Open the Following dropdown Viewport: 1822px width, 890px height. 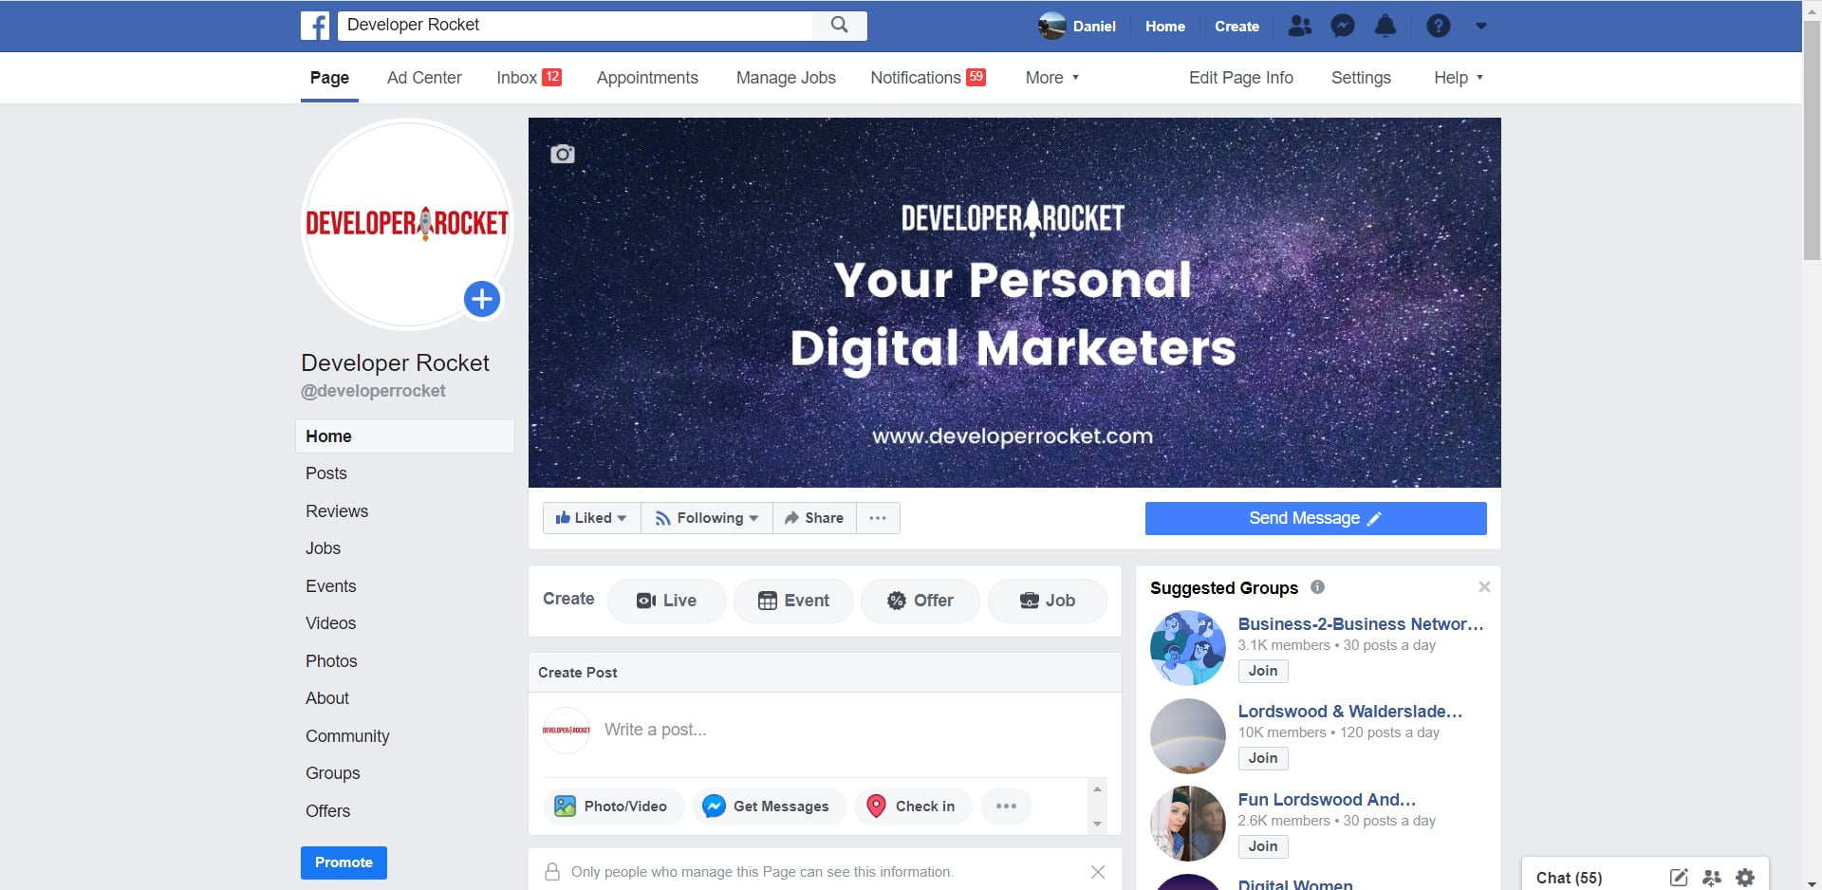coord(706,518)
